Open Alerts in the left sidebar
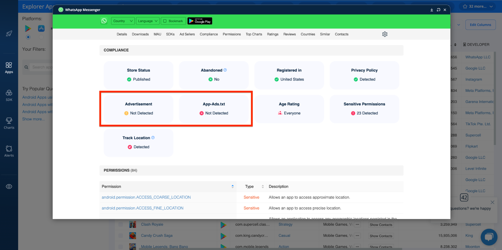 [9, 151]
